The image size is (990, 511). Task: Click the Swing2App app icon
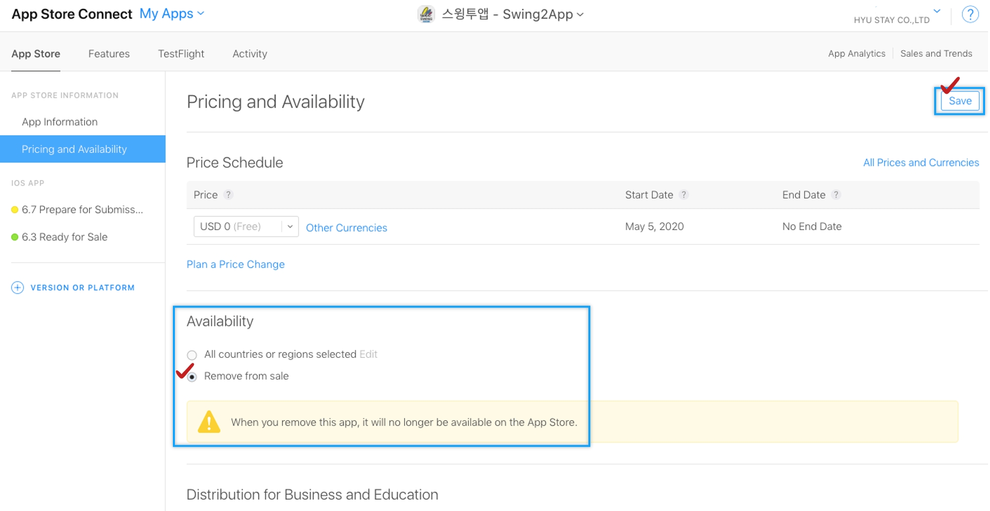click(426, 14)
